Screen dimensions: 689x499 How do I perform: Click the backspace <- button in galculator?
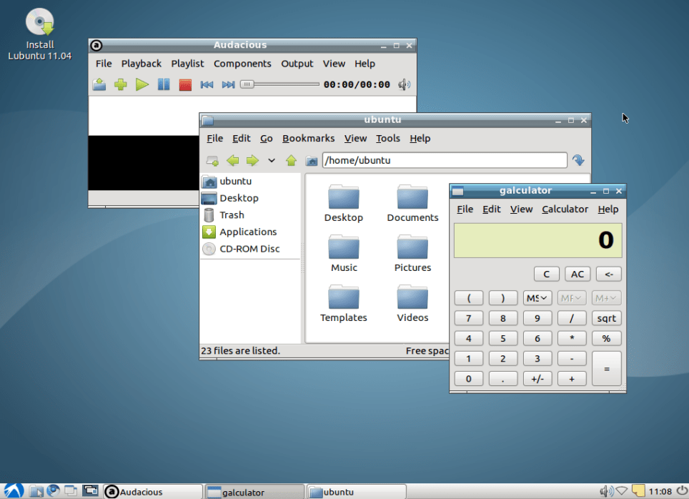pos(608,275)
